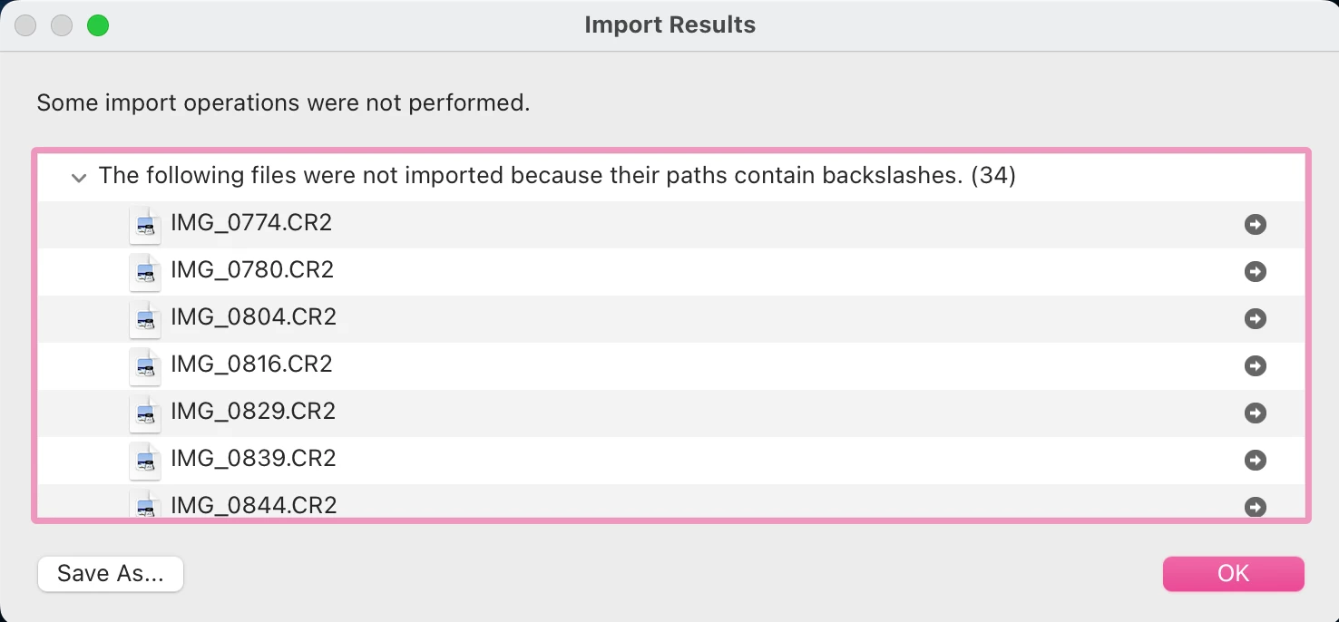Click the arrow icon for IMG_0839.CR2

coord(1256,460)
